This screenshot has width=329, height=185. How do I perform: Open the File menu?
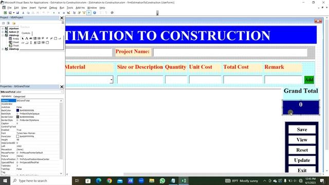(9, 8)
